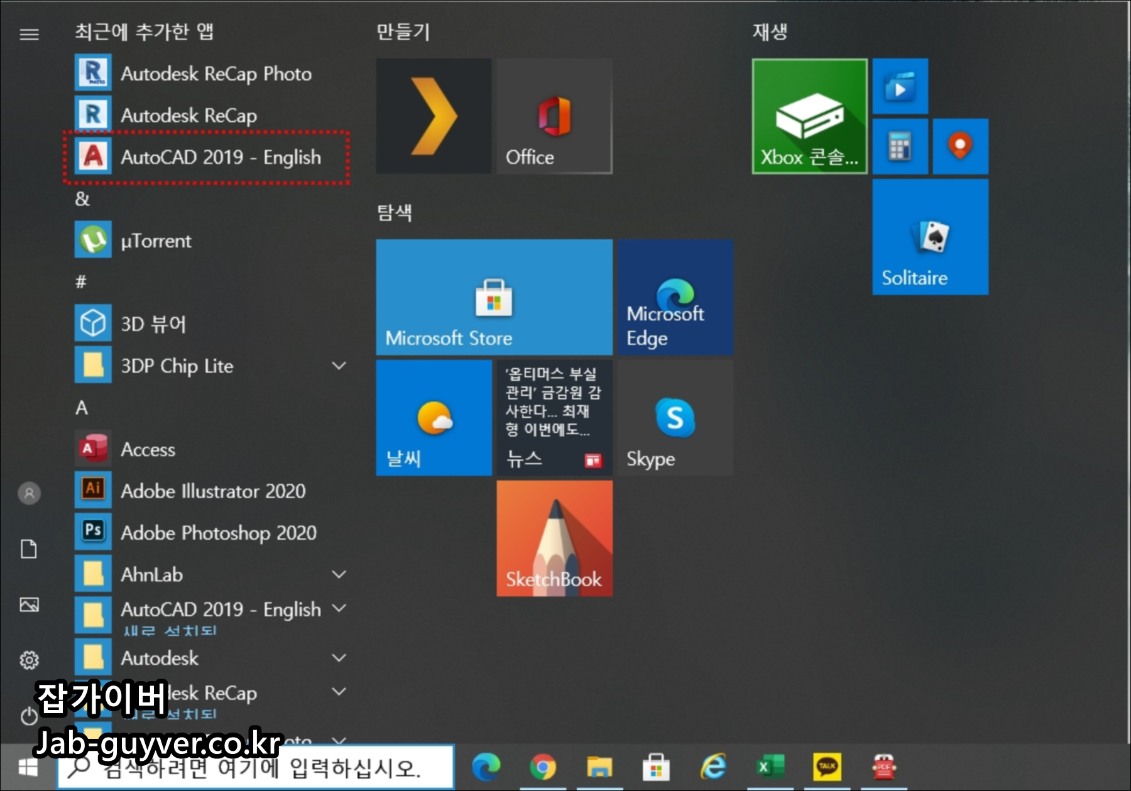Image resolution: width=1131 pixels, height=791 pixels.
Task: Open the Microsoft Store tile
Action: coord(494,297)
